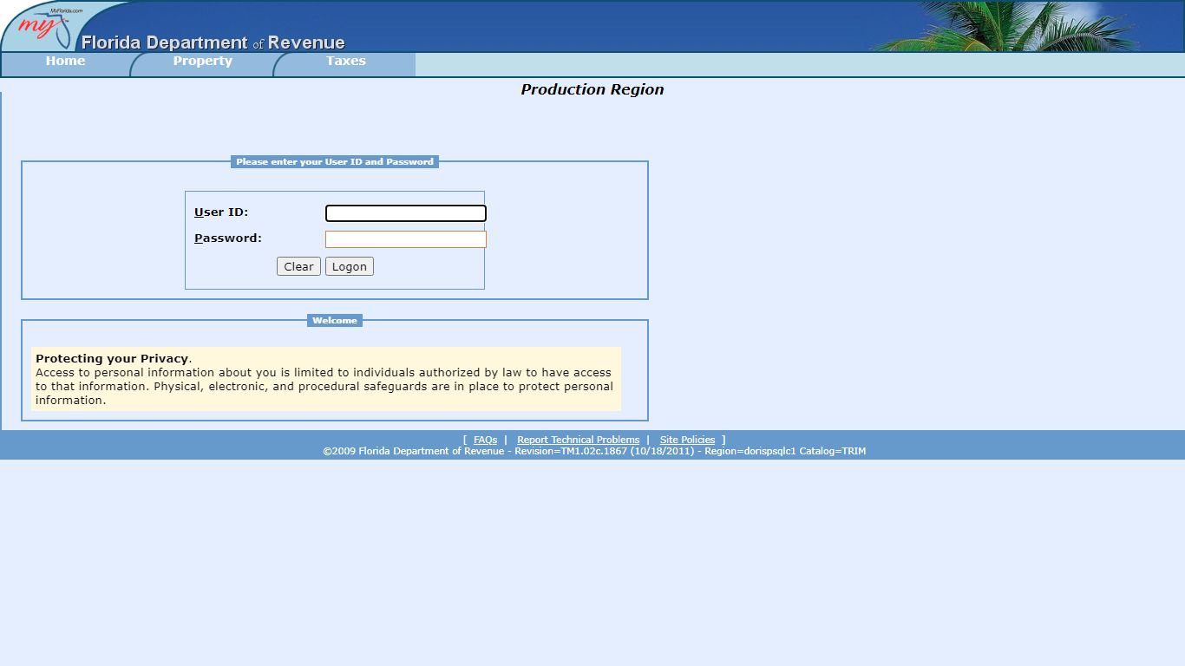The height and width of the screenshot is (666, 1185).
Task: Click the palm tree banner image
Action: point(1006,26)
